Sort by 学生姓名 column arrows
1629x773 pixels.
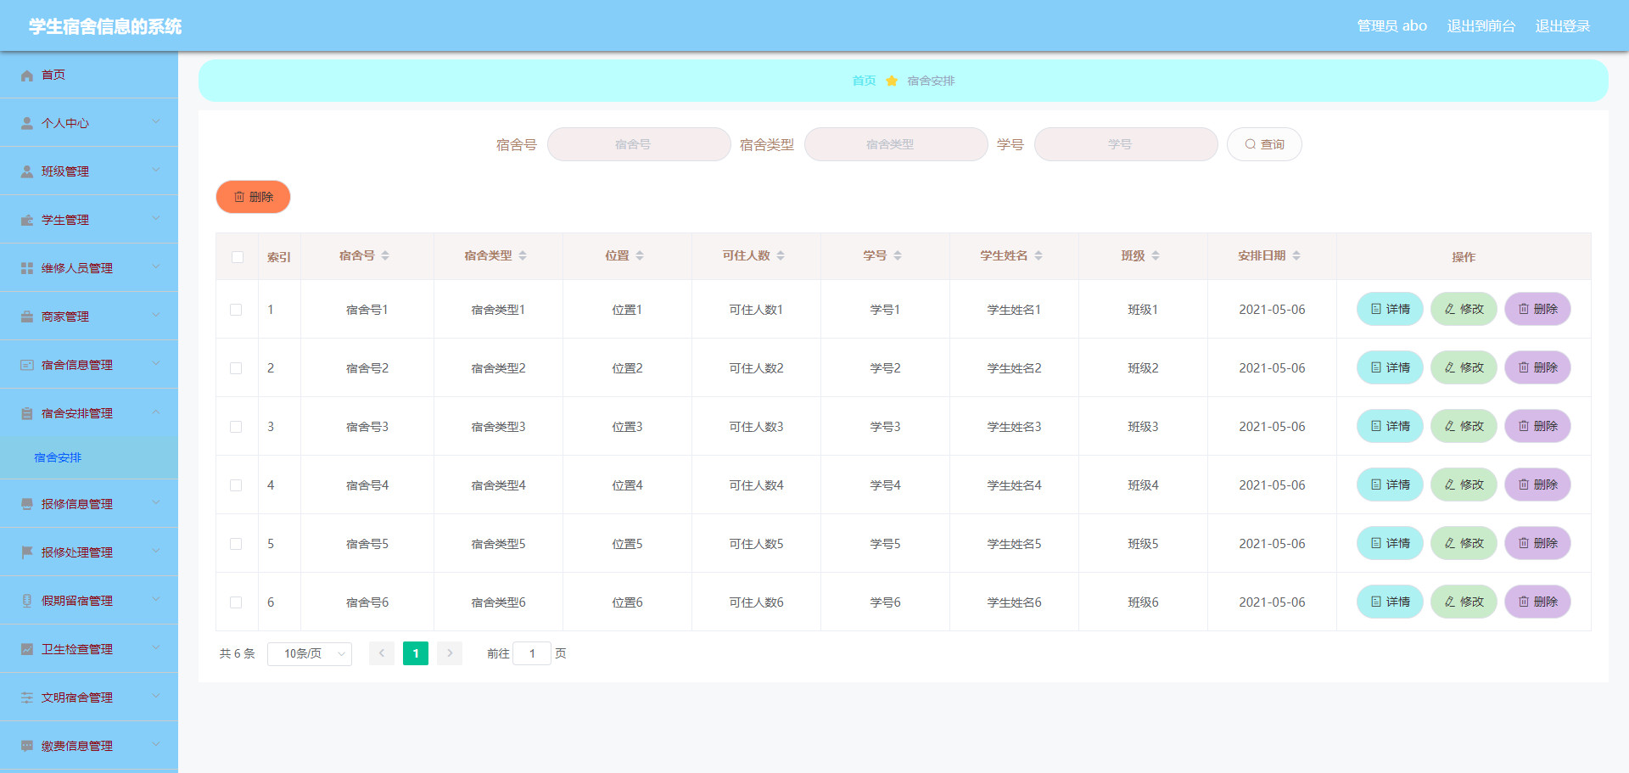[x=1038, y=255]
